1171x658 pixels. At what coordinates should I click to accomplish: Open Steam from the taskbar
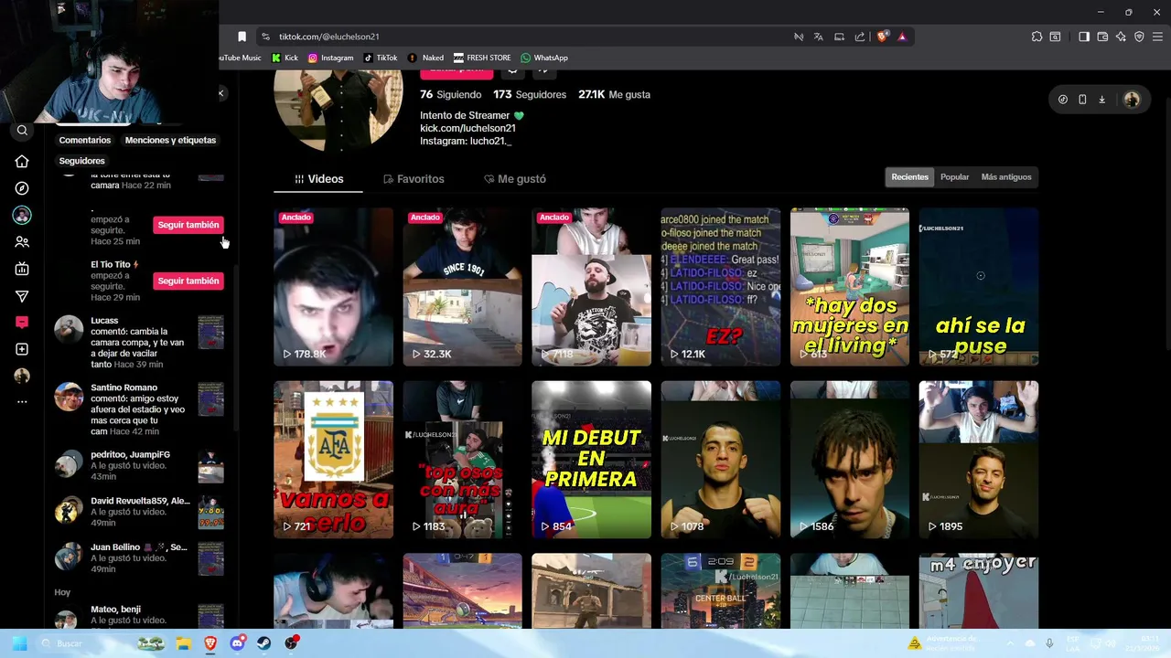[x=264, y=643]
